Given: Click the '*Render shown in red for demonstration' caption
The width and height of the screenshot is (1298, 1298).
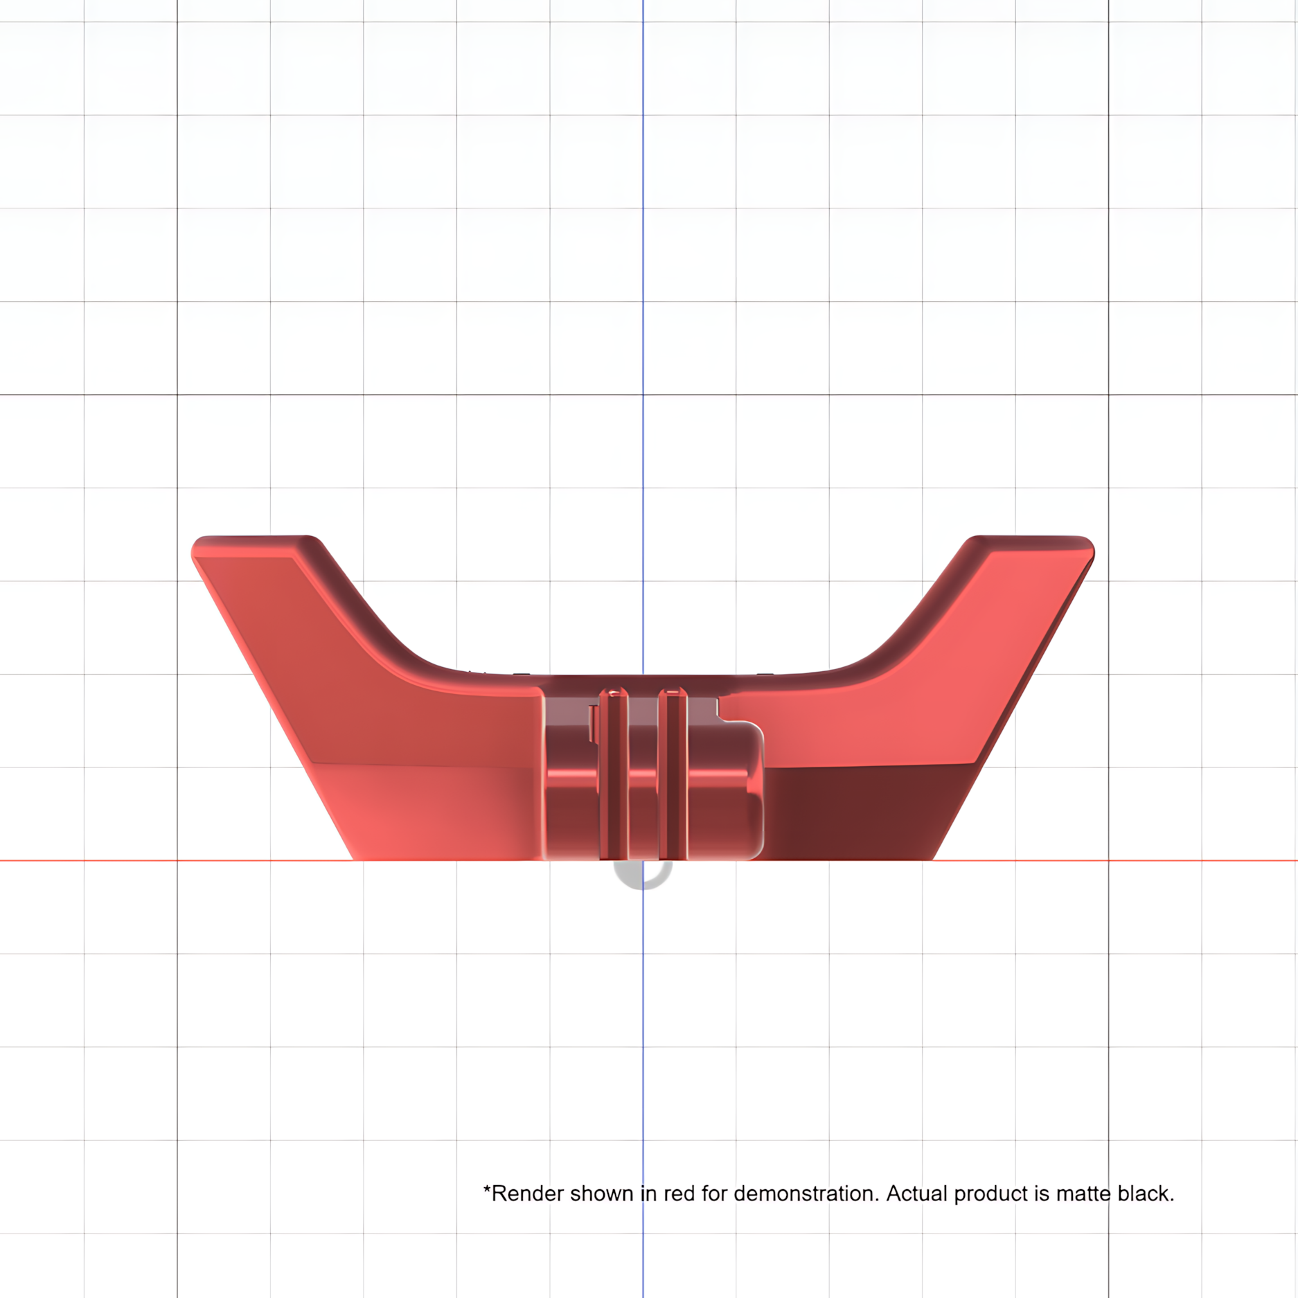Looking at the screenshot, I should [828, 1193].
